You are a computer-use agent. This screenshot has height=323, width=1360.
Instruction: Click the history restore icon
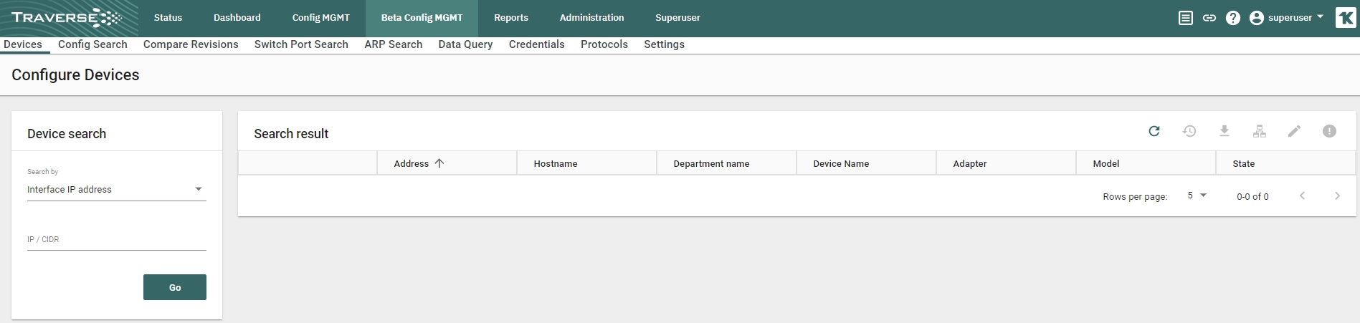(1189, 131)
